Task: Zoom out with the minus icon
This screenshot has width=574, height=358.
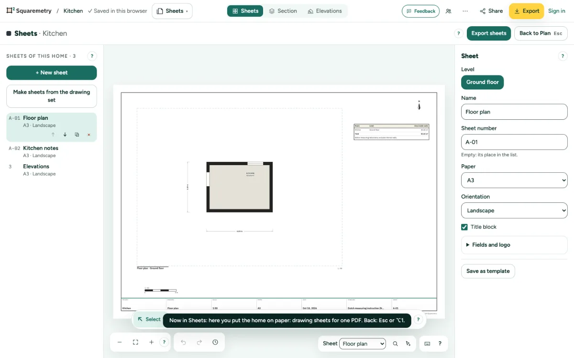Action: pyautogui.click(x=120, y=342)
